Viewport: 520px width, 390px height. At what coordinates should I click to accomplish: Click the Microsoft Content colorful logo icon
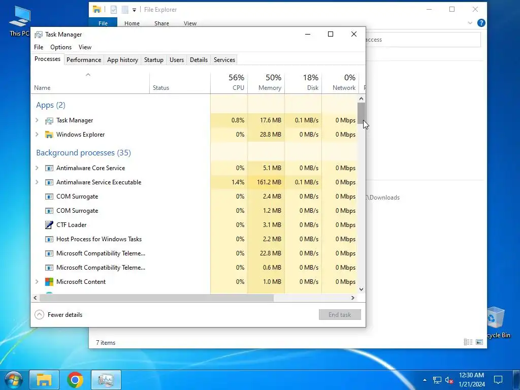49,282
